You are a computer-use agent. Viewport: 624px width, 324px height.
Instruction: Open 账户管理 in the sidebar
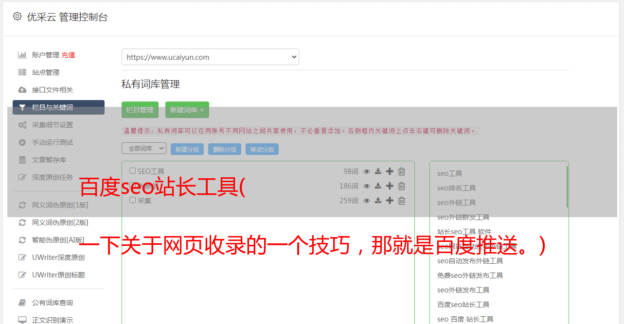46,55
